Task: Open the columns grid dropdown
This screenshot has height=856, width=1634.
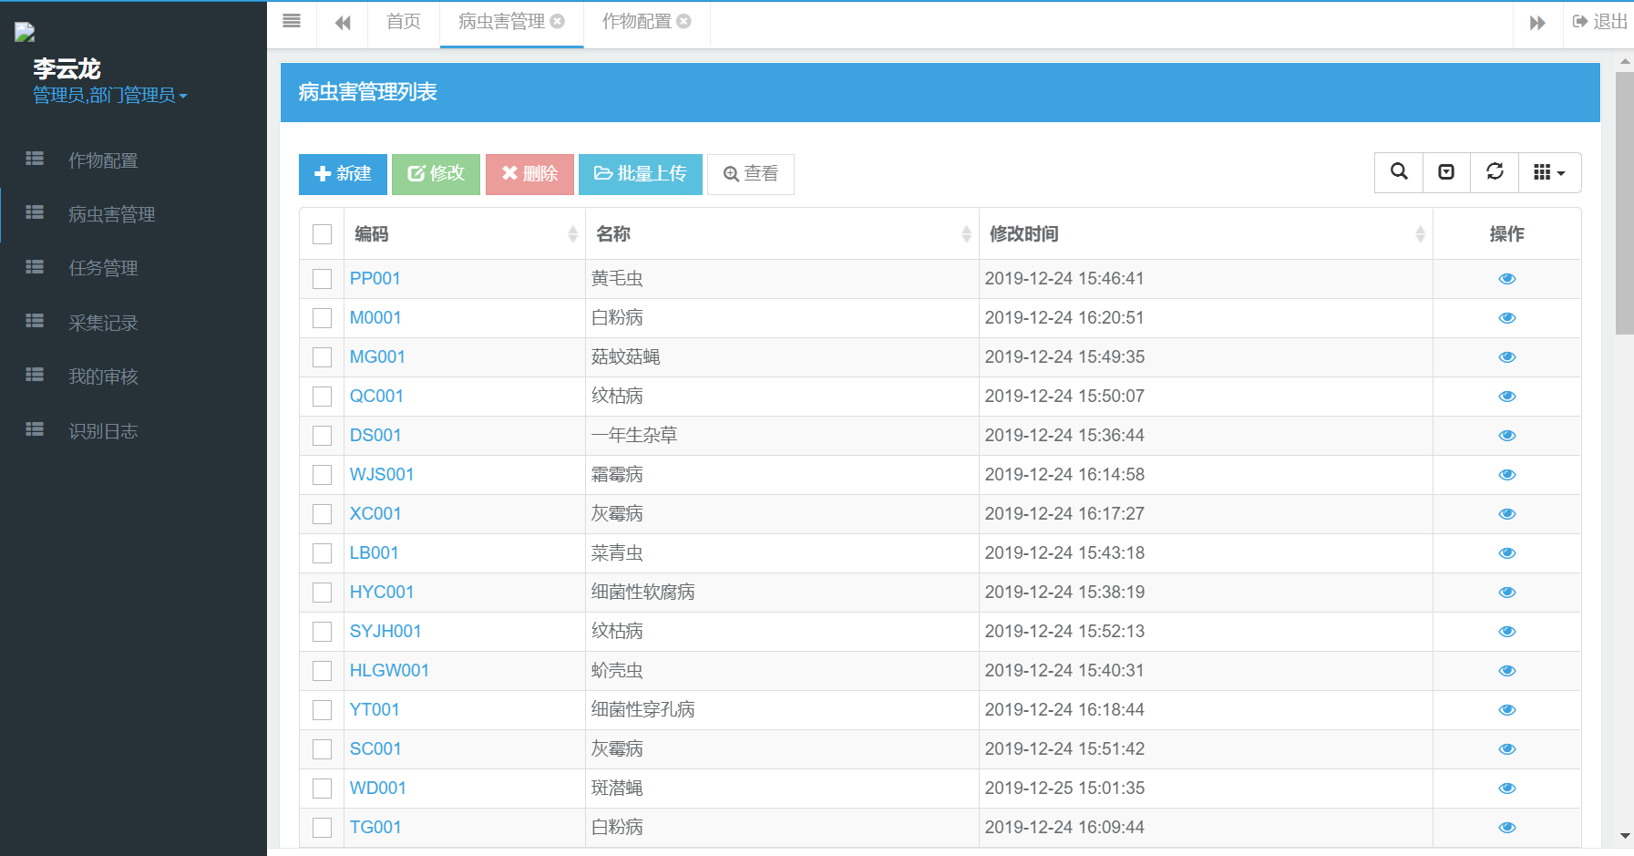Action: point(1549,172)
